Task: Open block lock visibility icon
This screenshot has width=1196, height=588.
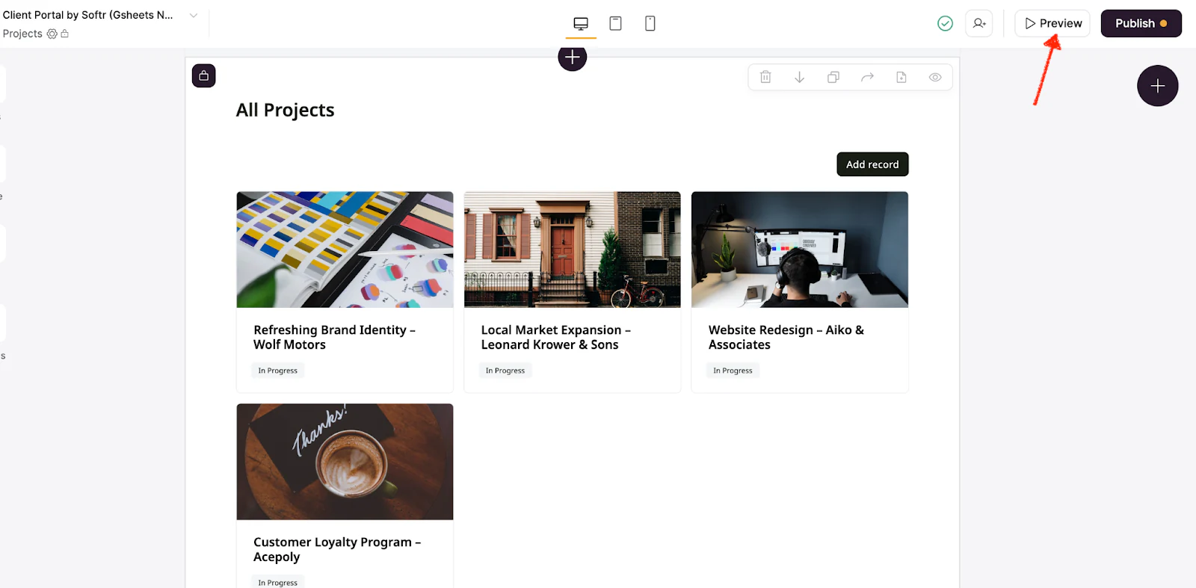Action: [x=203, y=75]
